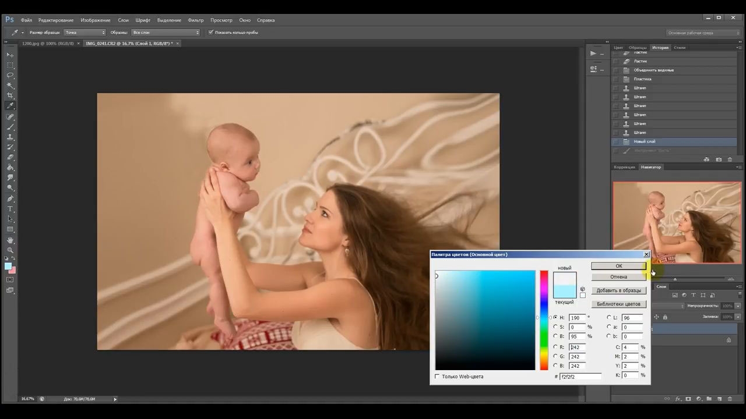Click the rainbow hue slider strip
The height and width of the screenshot is (419, 746).
544,320
